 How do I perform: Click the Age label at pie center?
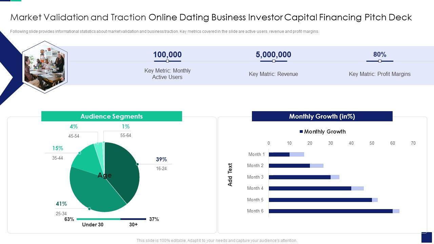coord(104,175)
